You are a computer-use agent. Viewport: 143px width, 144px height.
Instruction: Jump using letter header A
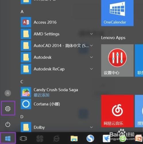point(22,12)
